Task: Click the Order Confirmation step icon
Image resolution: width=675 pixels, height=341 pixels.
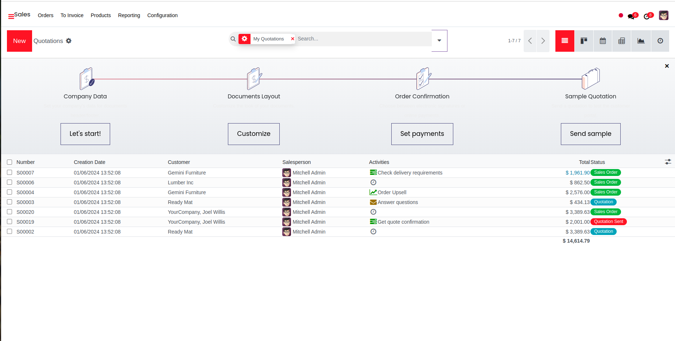Action: tap(423, 78)
